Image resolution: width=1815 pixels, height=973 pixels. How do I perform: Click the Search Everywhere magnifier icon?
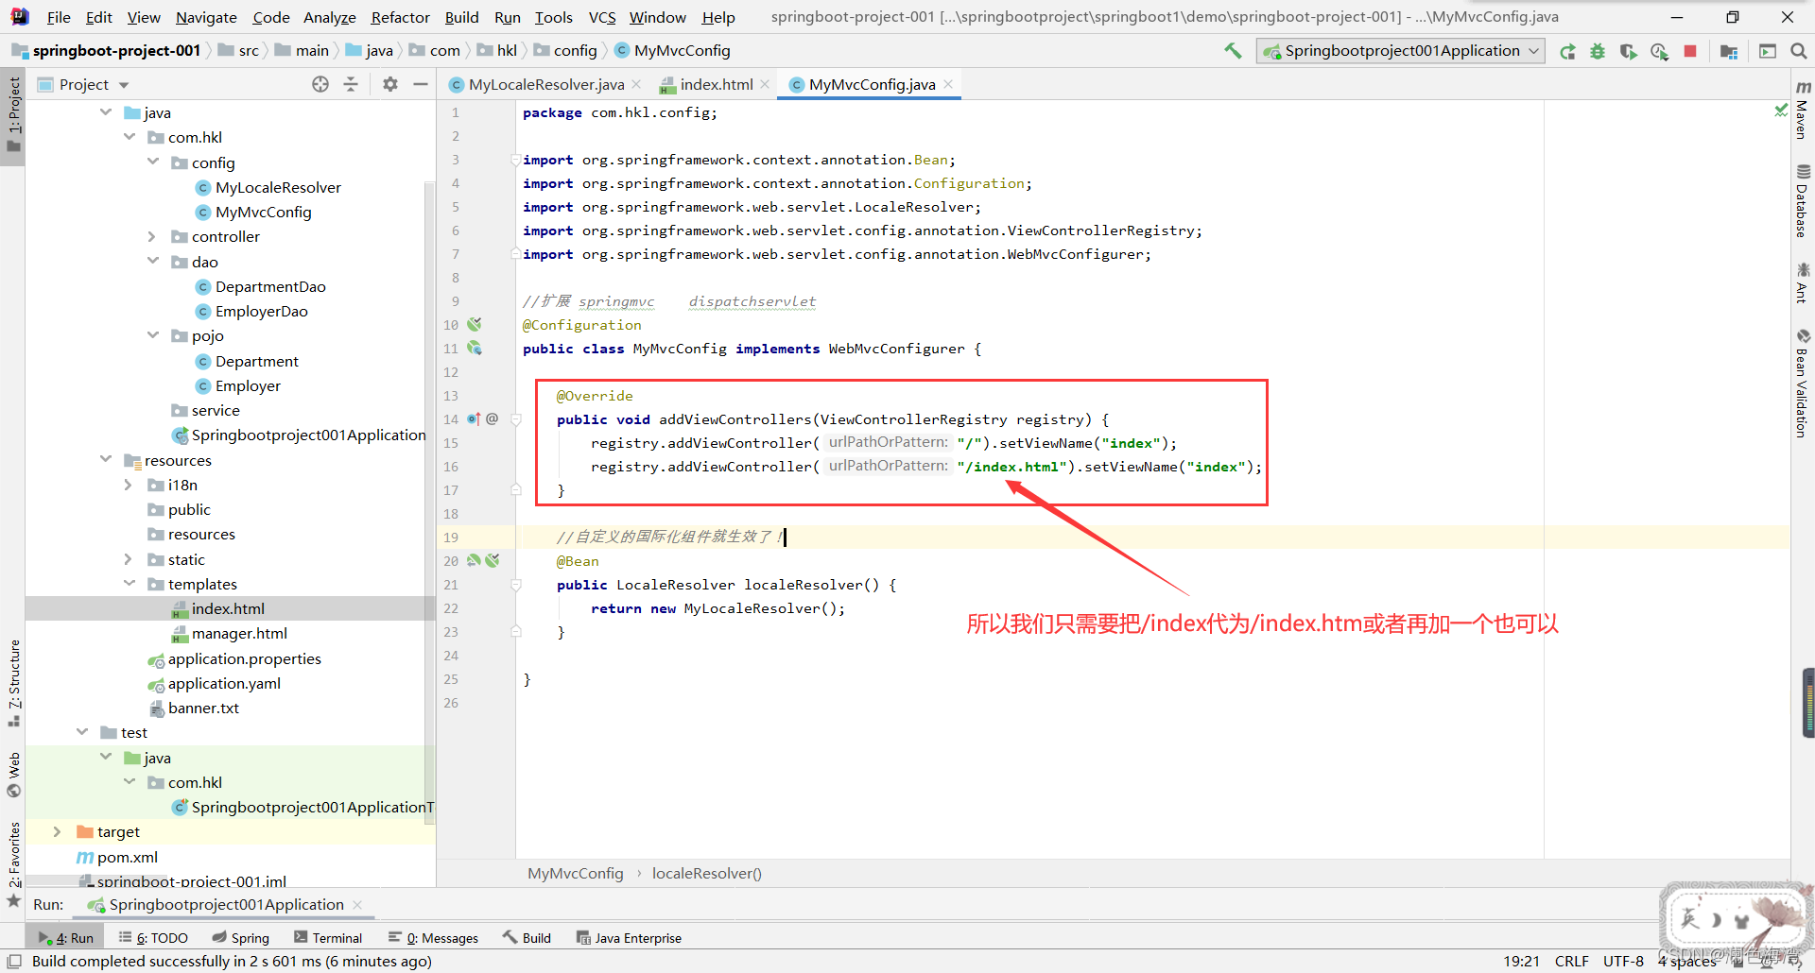tap(1799, 51)
